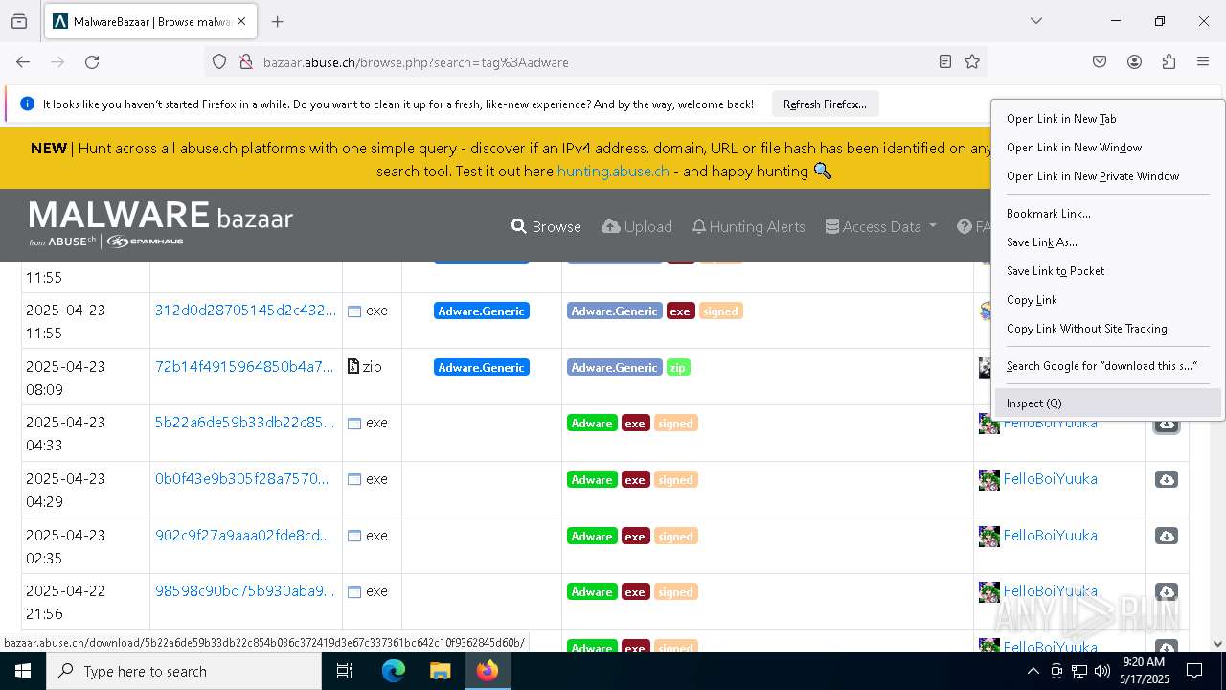Click blue Adware.Generic signature in exe row

(482, 311)
